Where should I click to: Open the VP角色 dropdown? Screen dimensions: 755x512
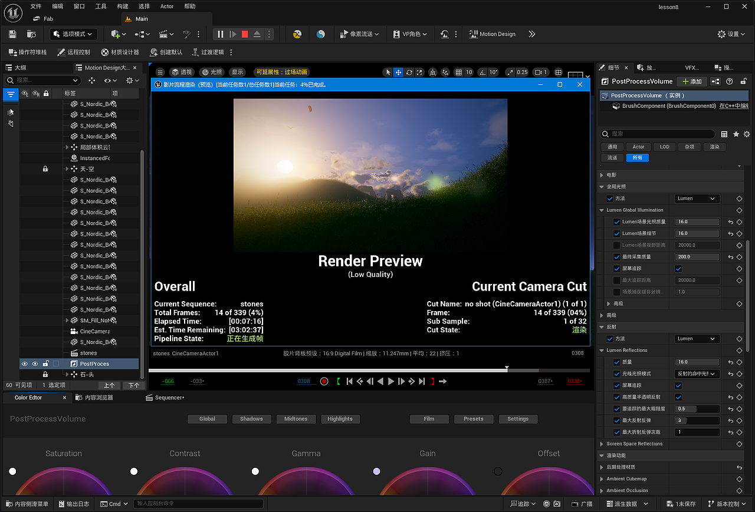pyautogui.click(x=409, y=34)
